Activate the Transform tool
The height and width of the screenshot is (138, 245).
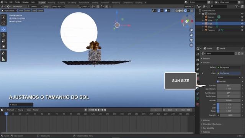(3, 47)
